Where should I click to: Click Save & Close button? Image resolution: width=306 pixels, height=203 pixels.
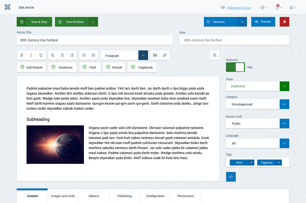coord(72,22)
